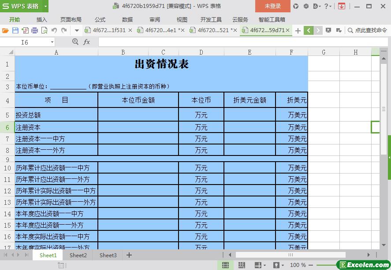The height and width of the screenshot is (270, 391).
Task: Jump to last sheet navigation arrow
Action: pyautogui.click(x=26, y=255)
